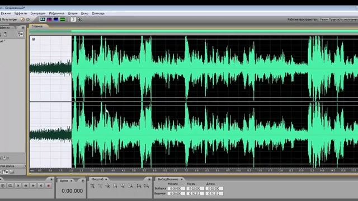This screenshot has height=201, width=358.
Task: Click the effects panel sort icon
Action: click(20, 35)
